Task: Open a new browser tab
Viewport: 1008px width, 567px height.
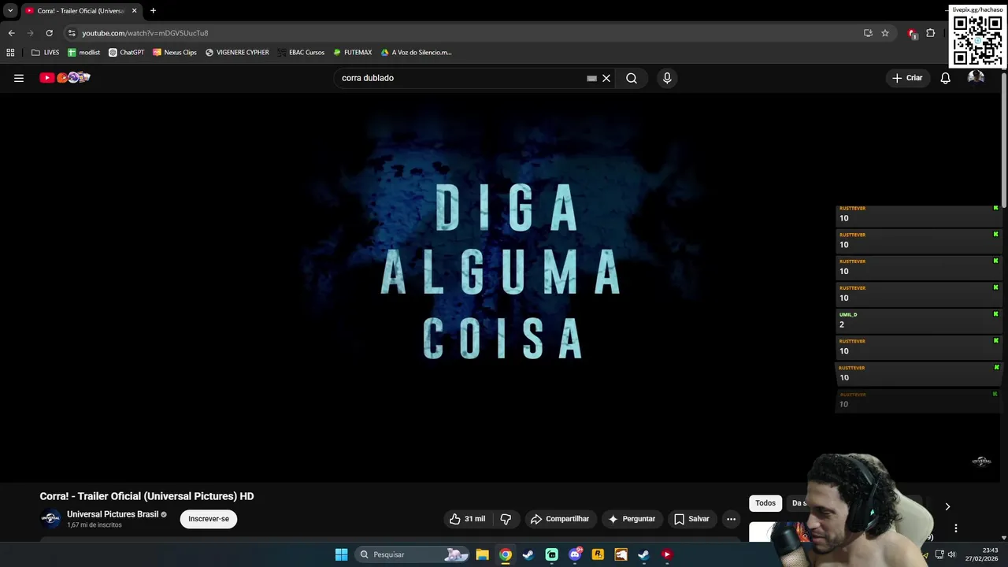Action: pos(153,11)
